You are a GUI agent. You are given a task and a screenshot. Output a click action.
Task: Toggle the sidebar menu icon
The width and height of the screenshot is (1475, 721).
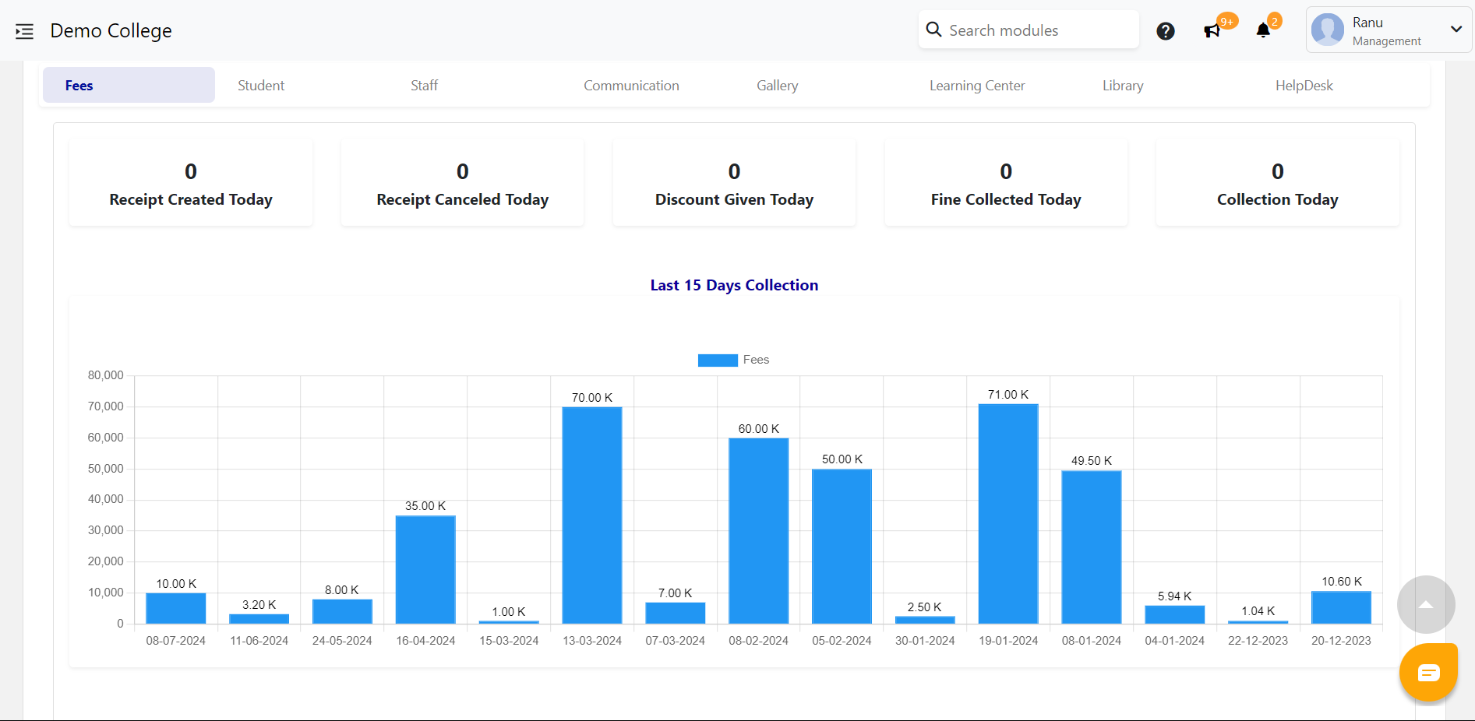[x=24, y=31]
